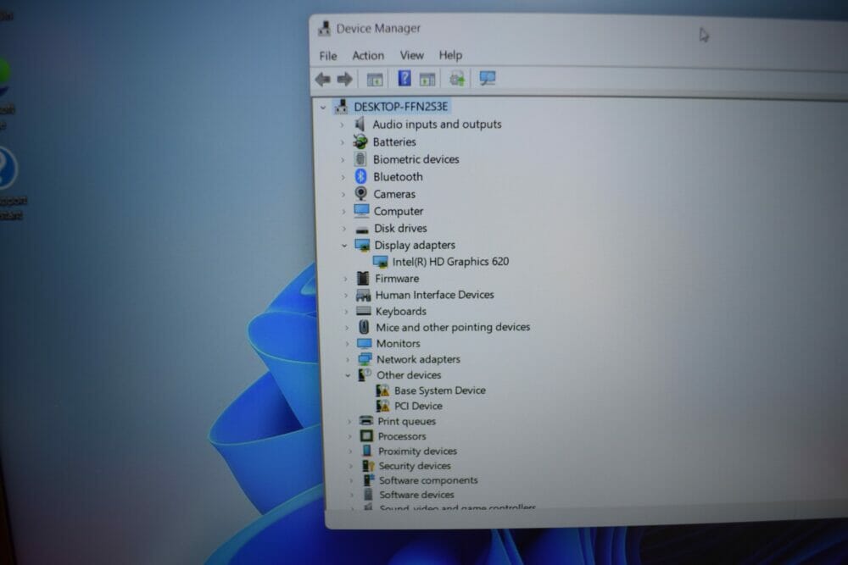The height and width of the screenshot is (565, 848).
Task: Click the Print queues printer icon
Action: click(366, 420)
